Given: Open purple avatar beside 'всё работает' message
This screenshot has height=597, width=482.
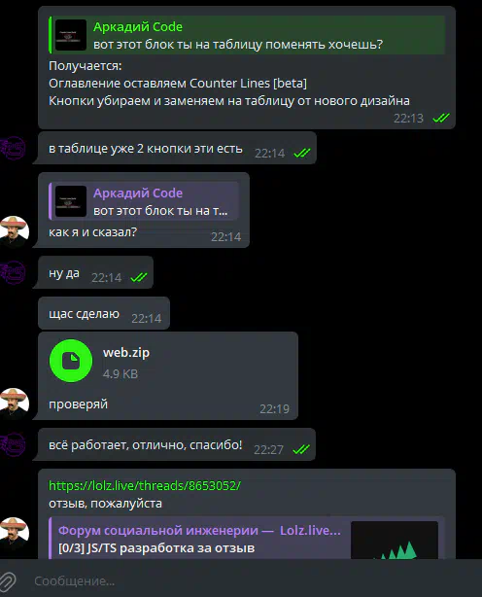Looking at the screenshot, I should tap(13, 444).
